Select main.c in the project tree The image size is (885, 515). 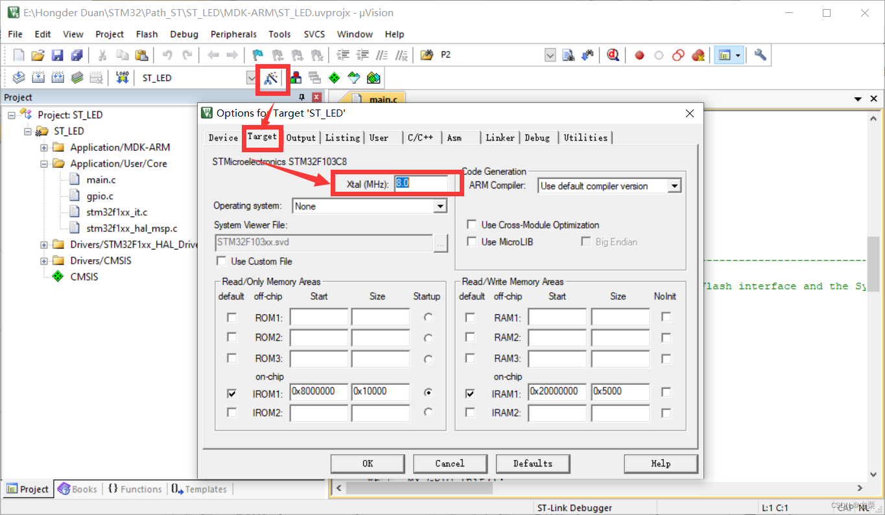click(101, 179)
